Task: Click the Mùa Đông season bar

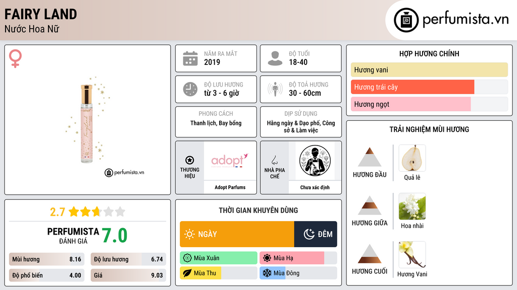Action: [298, 273]
